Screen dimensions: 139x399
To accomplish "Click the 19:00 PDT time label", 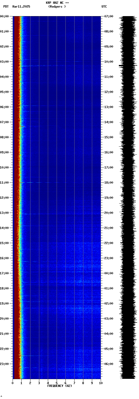I will coord(4,304).
